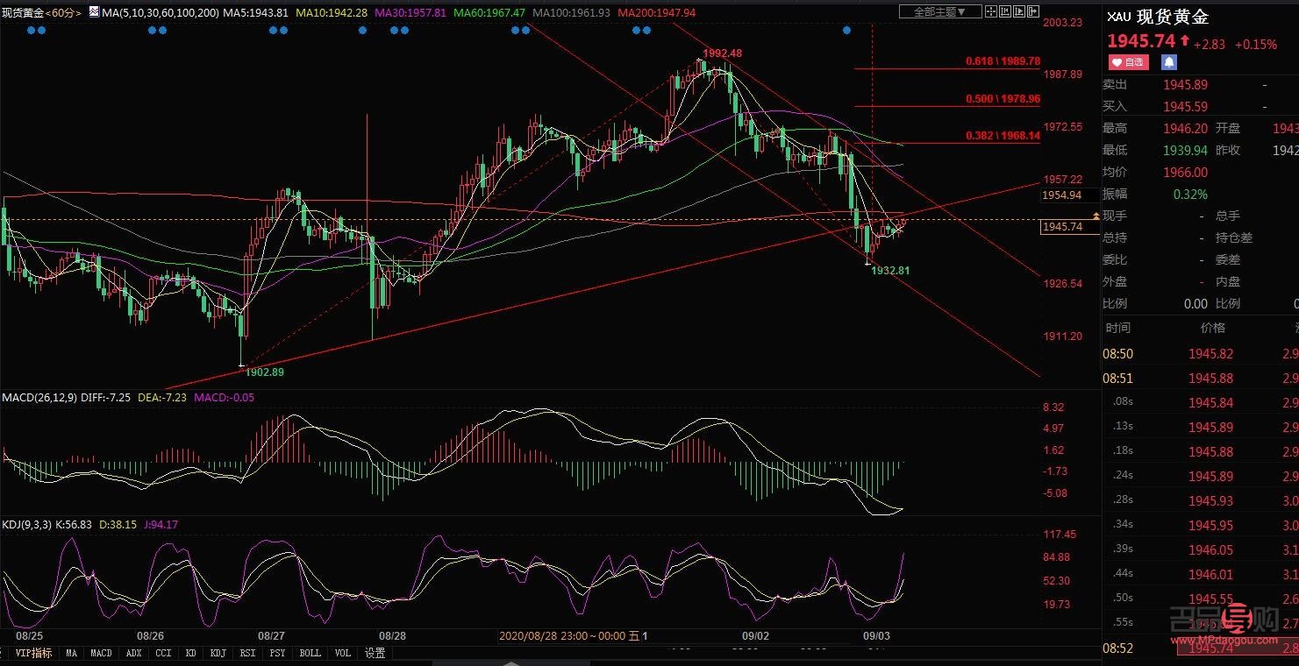Click the rightmost chart toolbar icon with arrow

click(x=1032, y=12)
